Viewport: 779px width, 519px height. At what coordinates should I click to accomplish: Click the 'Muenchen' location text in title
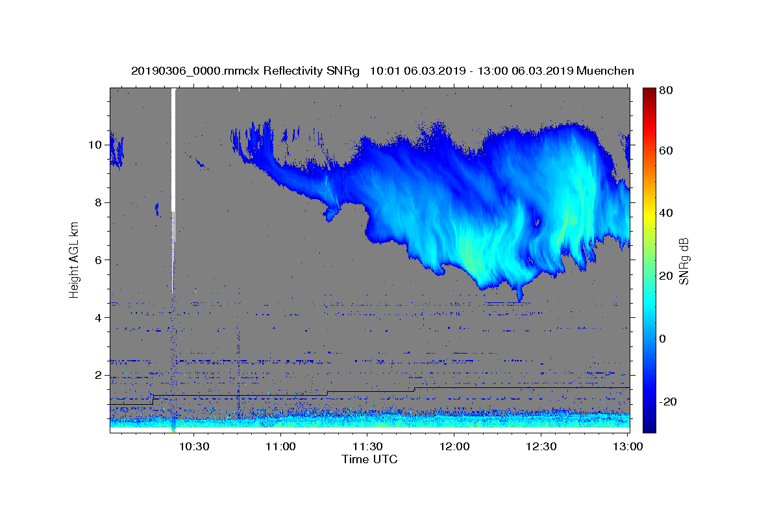coord(605,71)
